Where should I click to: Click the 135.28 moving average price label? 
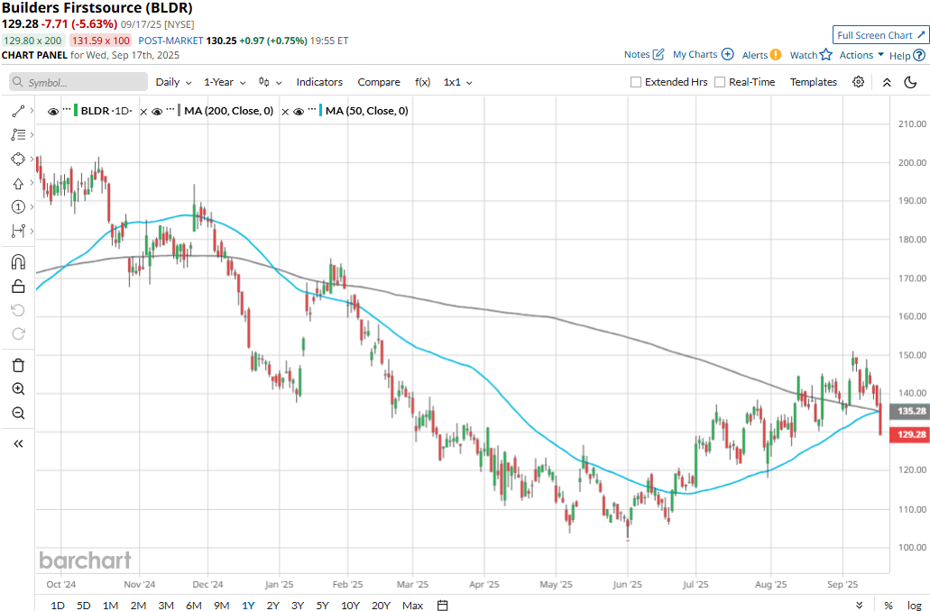coord(910,411)
